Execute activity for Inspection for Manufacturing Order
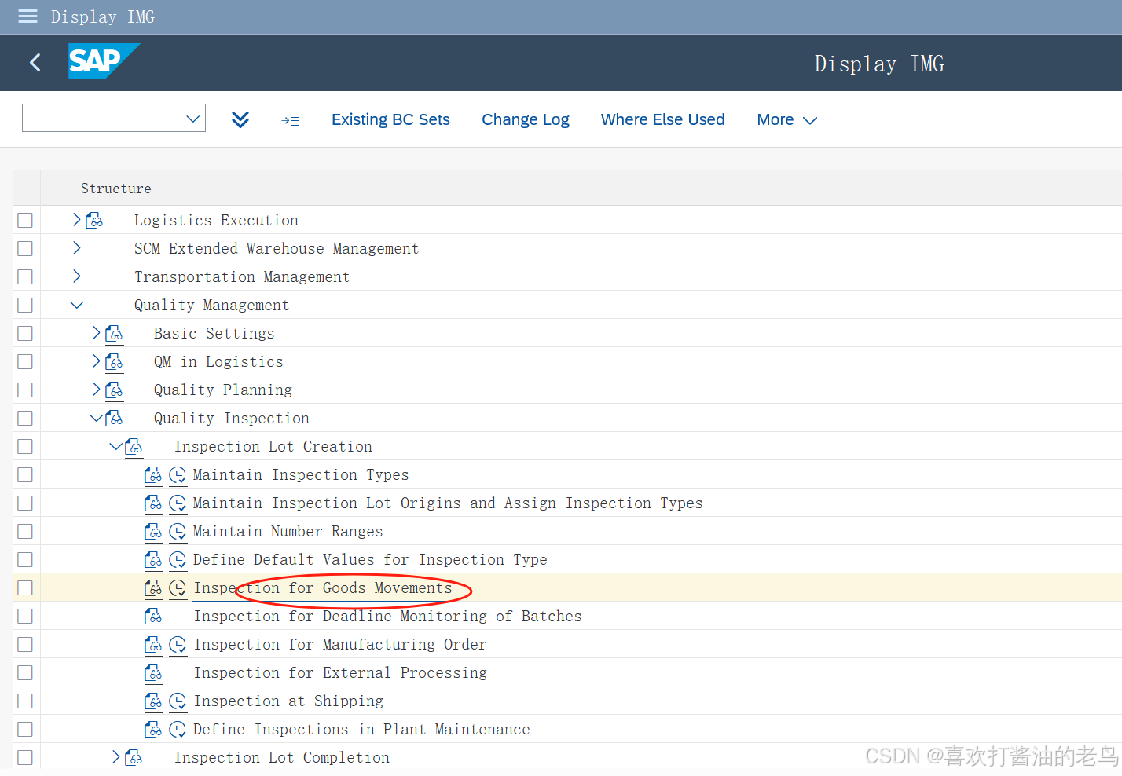This screenshot has height=776, width=1122. (x=178, y=645)
